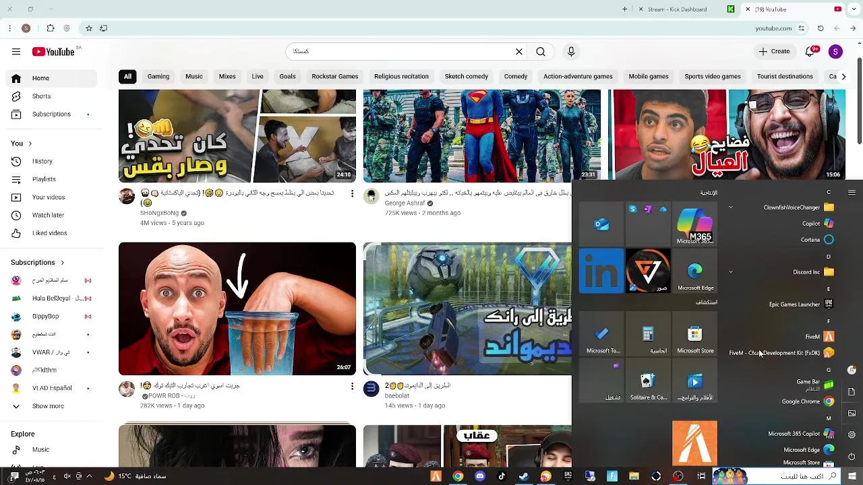The width and height of the screenshot is (863, 485).
Task: Open George Ashraf channel avatar
Action: tap(371, 196)
